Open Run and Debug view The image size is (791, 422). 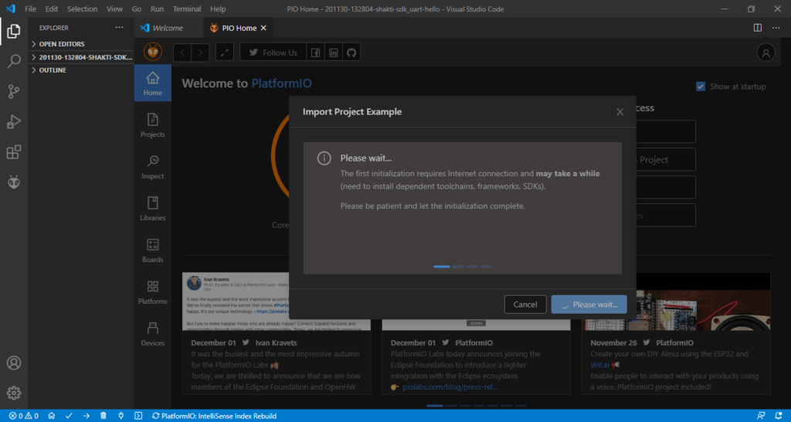(14, 121)
